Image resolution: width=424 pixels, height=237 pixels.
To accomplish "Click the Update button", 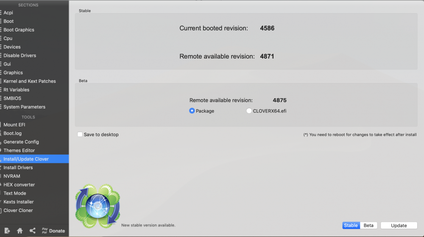I will [x=399, y=226].
